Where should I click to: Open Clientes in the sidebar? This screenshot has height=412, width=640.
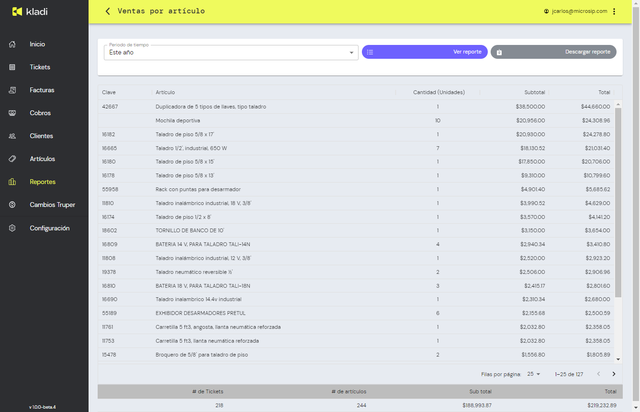[x=41, y=136]
